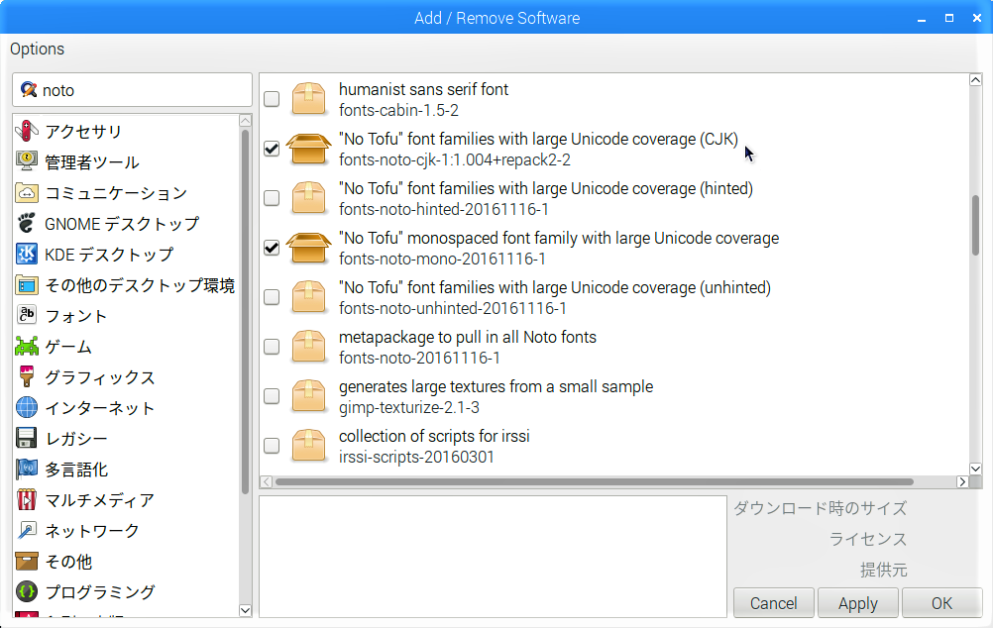Click the category list down arrow

(245, 610)
